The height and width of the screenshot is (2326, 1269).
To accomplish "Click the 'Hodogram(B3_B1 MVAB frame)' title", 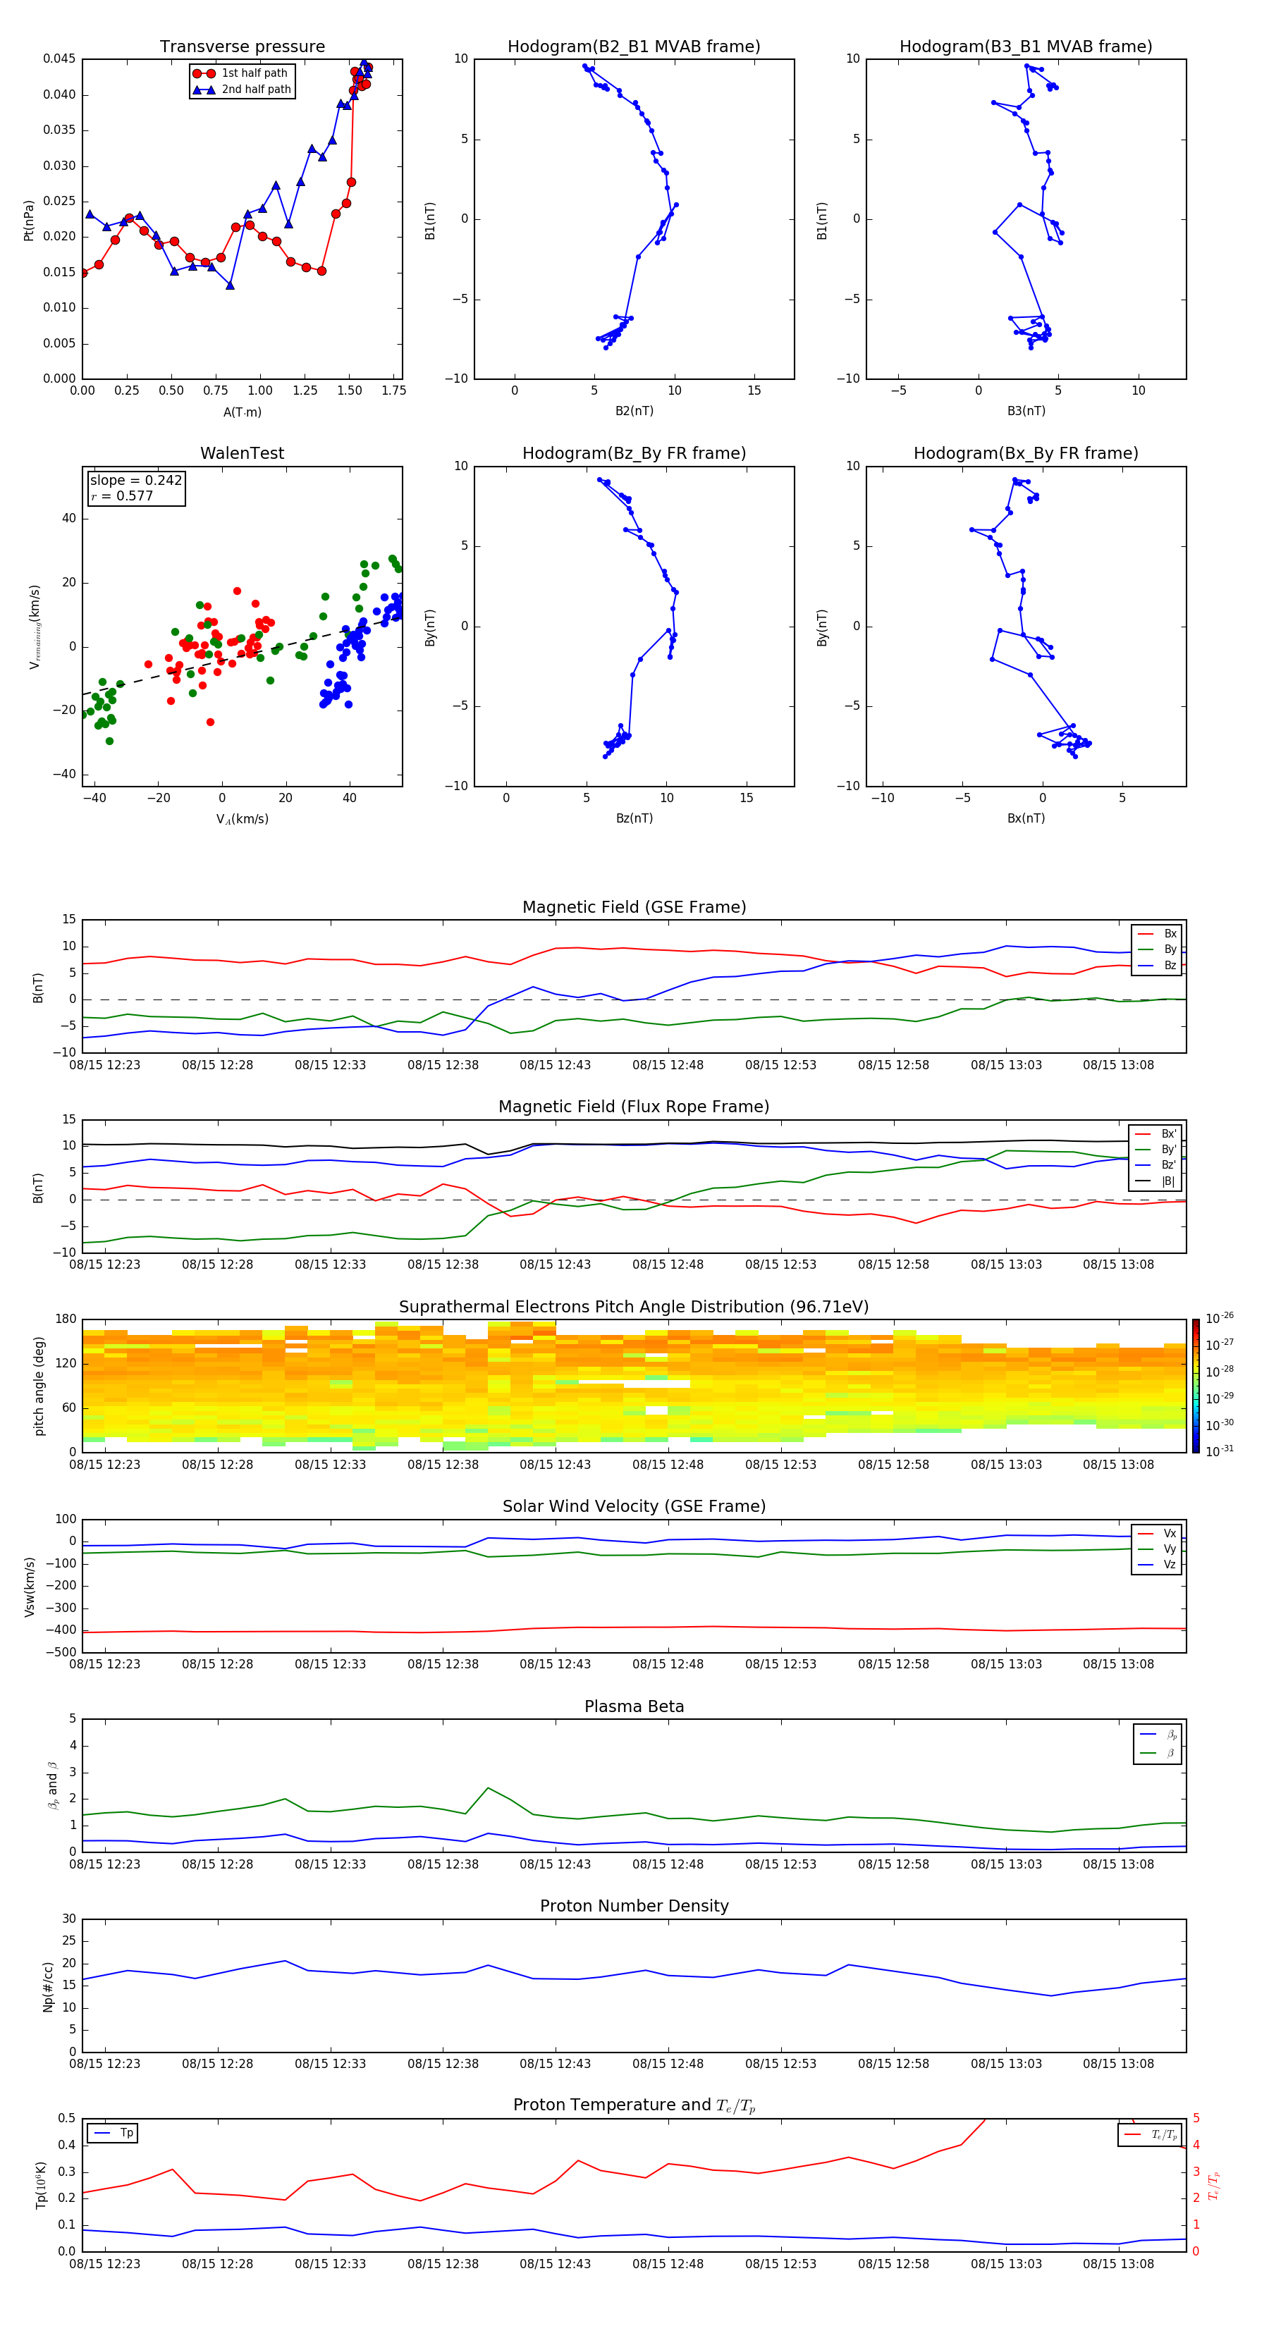I will coord(1026,47).
